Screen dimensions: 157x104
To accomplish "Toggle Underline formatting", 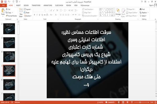I will pos(40,15).
